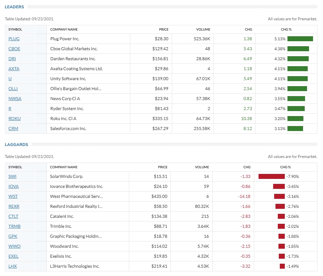Click Cboe Global Markets Inc. company name
Image resolution: width=323 pixels, height=276 pixels.
click(74, 49)
